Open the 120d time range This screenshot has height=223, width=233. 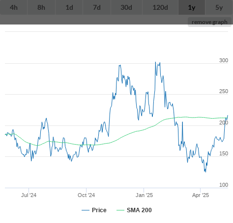[x=160, y=7]
